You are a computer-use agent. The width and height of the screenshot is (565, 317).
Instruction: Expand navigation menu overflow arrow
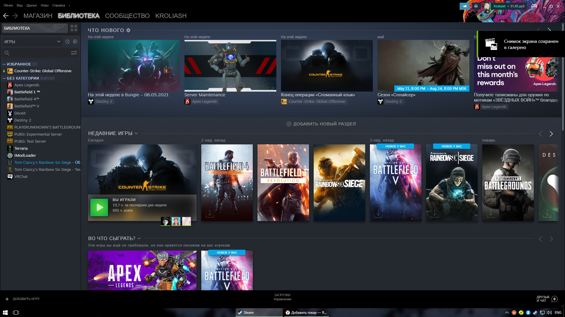[69, 5]
